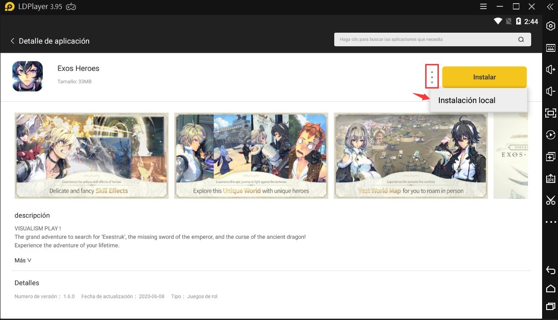The width and height of the screenshot is (558, 320).
Task: View the Skill Effects screenshot
Action: point(91,156)
